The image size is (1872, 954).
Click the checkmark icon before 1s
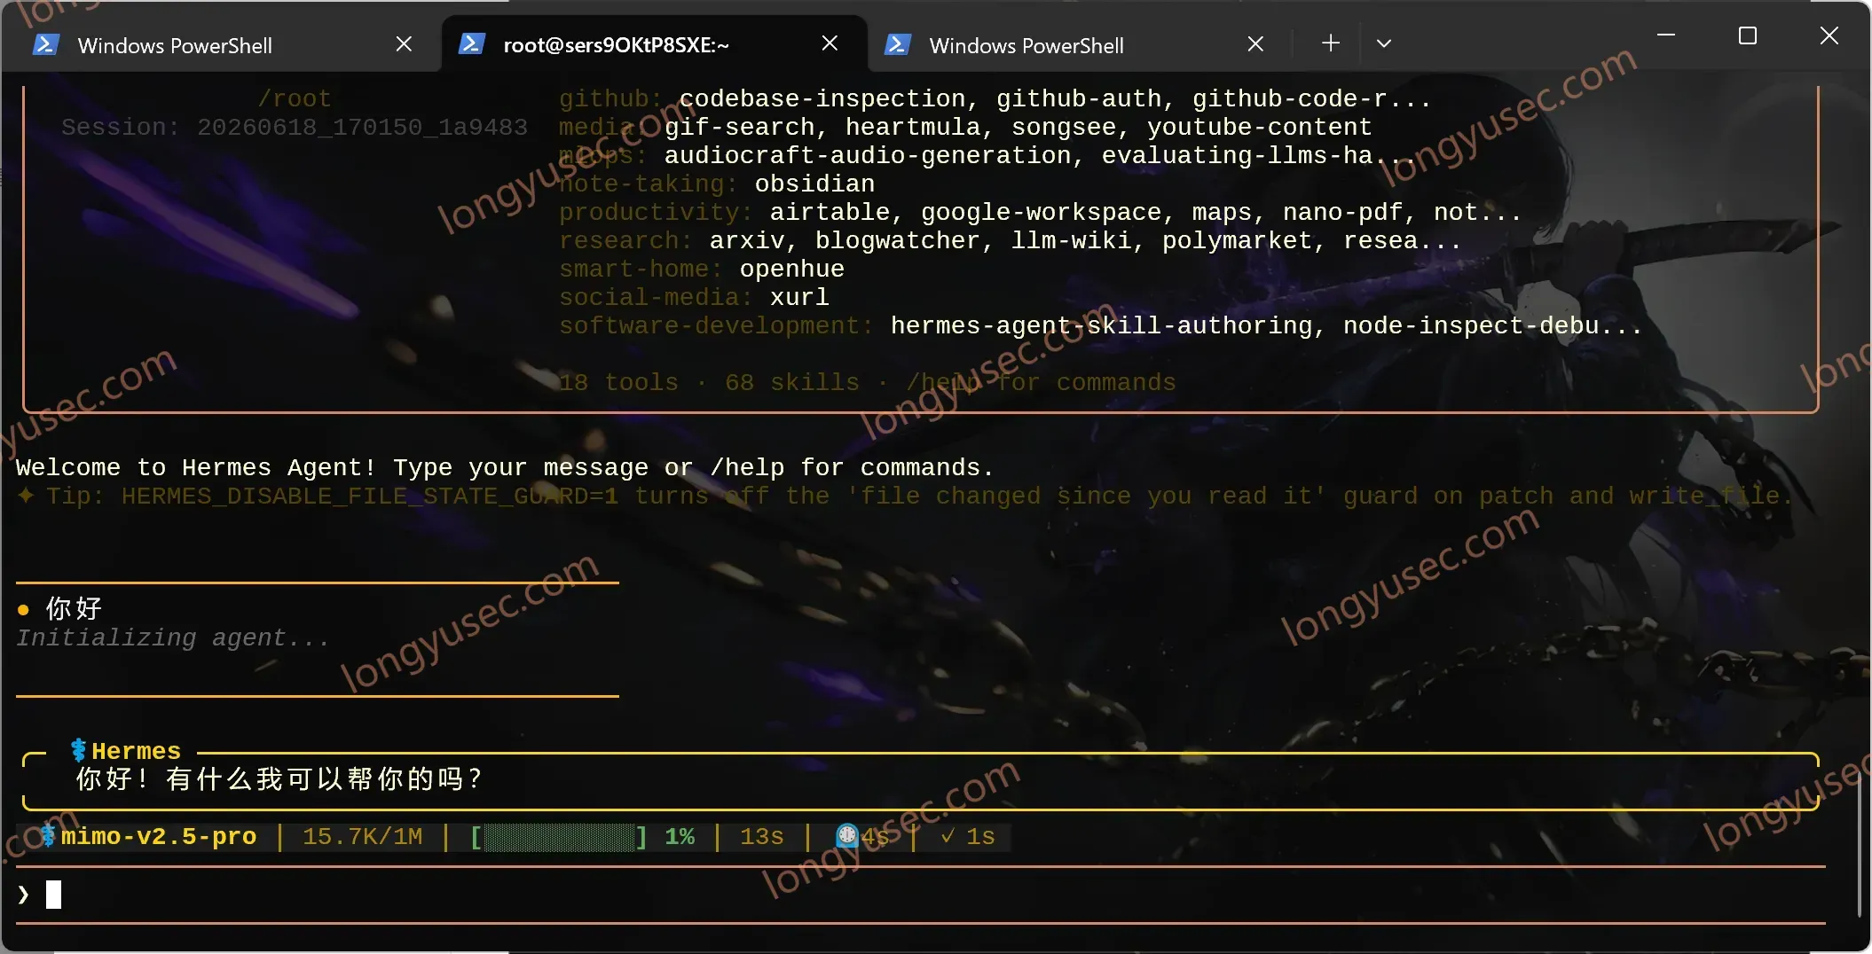[x=948, y=836]
